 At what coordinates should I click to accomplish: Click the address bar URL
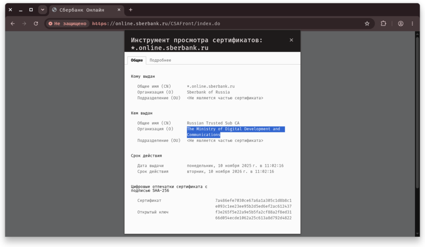pos(156,24)
